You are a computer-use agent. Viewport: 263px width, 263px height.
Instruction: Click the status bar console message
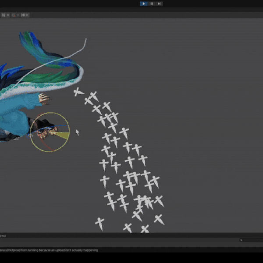click(x=48, y=250)
